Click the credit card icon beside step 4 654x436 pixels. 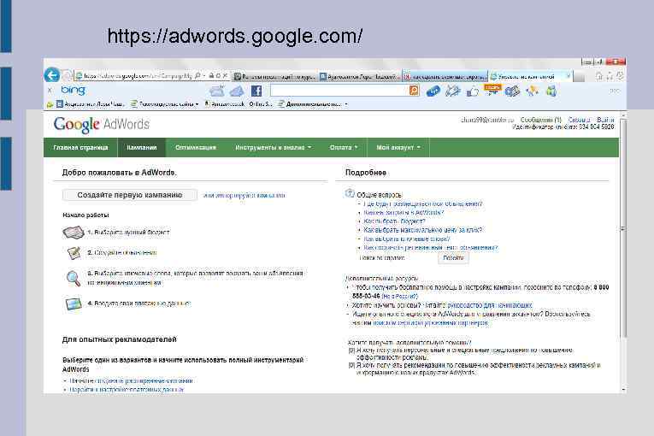click(74, 303)
